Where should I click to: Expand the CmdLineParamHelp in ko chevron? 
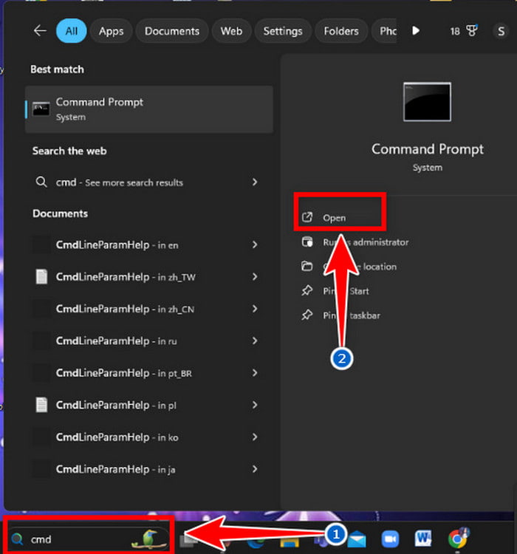click(255, 437)
